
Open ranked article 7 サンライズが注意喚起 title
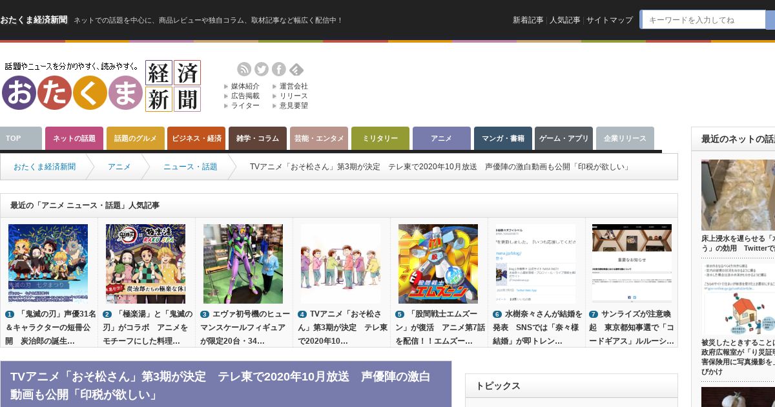tap(632, 327)
